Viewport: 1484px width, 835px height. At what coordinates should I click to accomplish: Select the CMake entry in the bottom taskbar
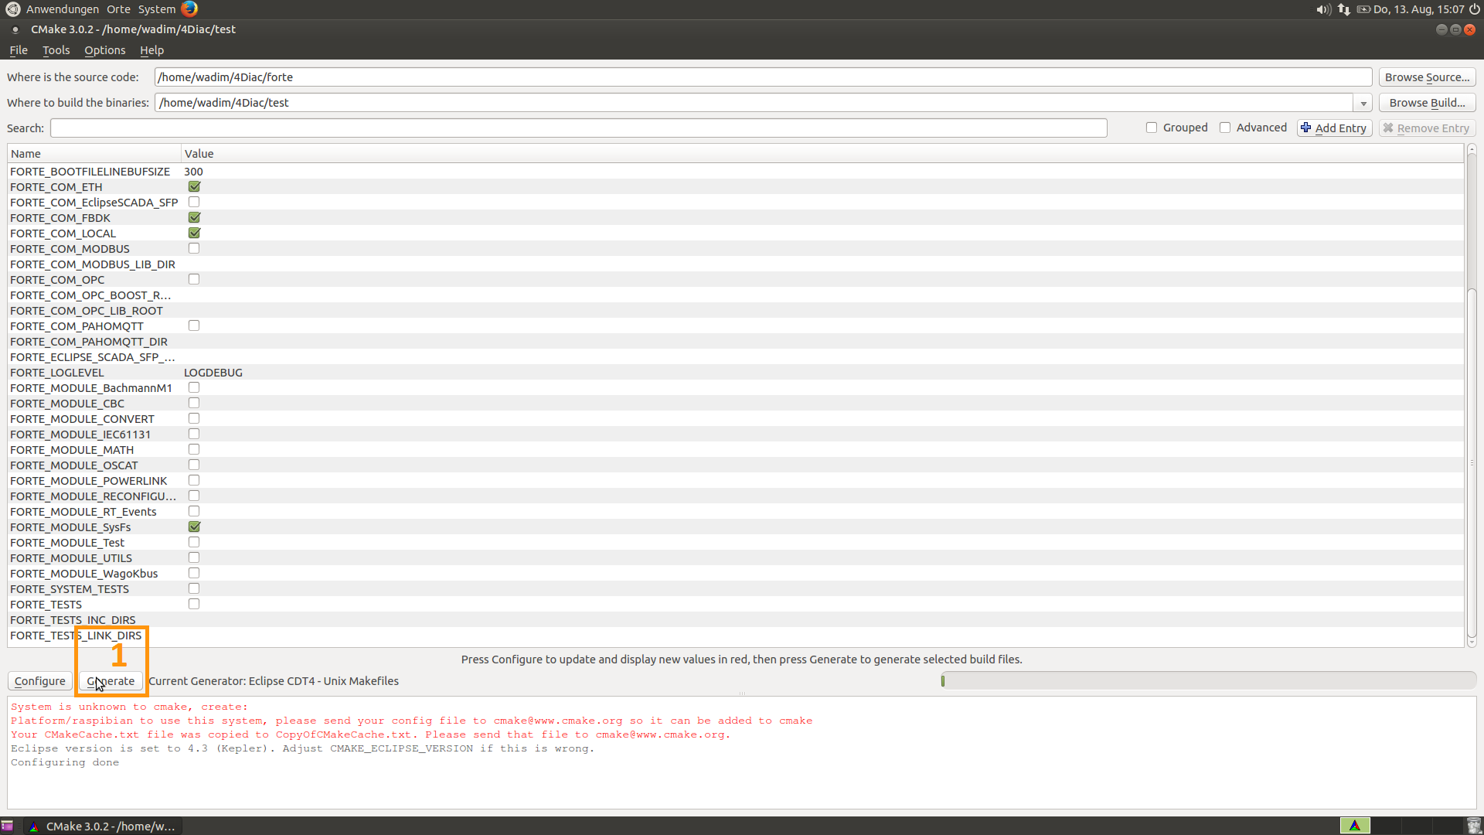(x=100, y=826)
